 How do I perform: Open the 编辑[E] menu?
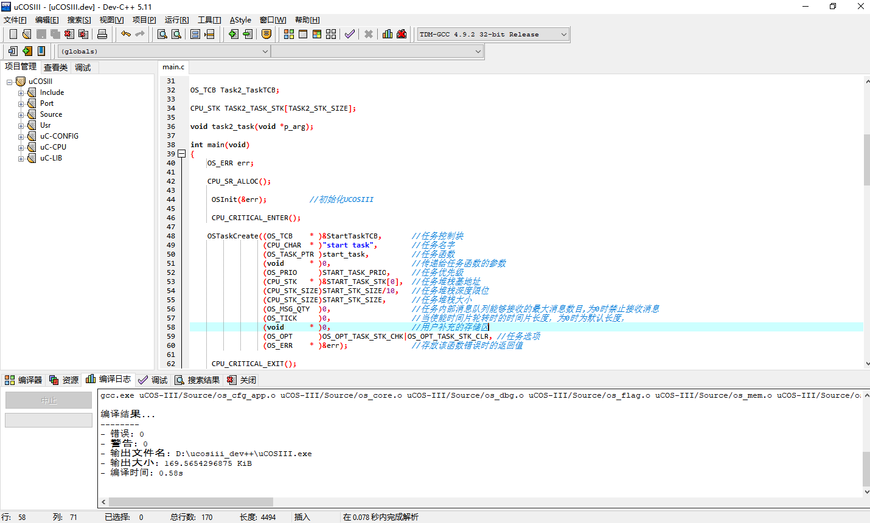coord(47,20)
